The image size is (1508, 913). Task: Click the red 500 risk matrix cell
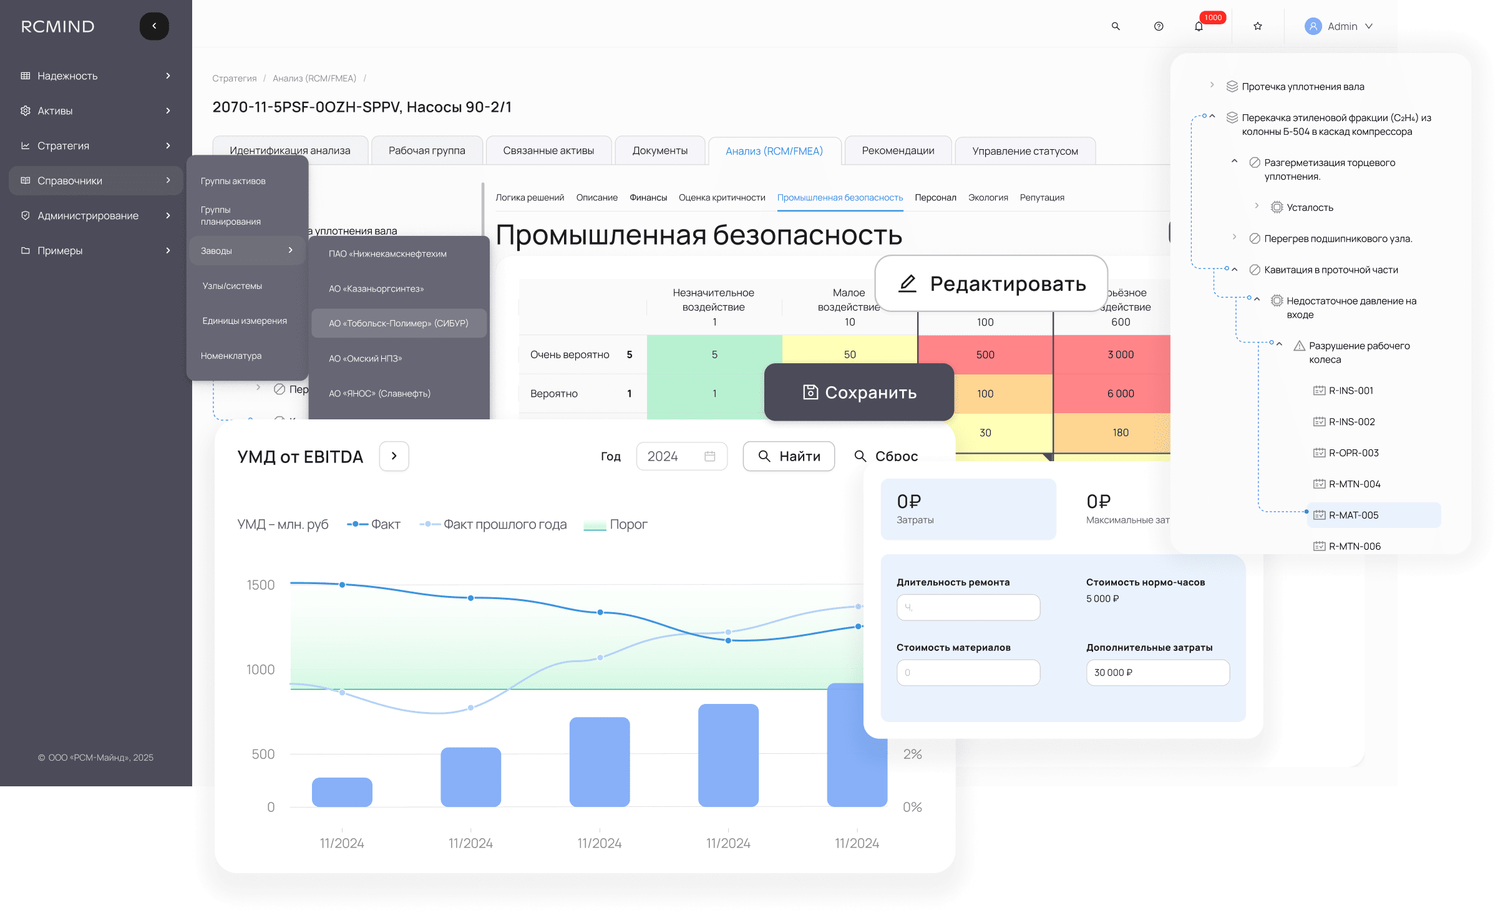[985, 354]
